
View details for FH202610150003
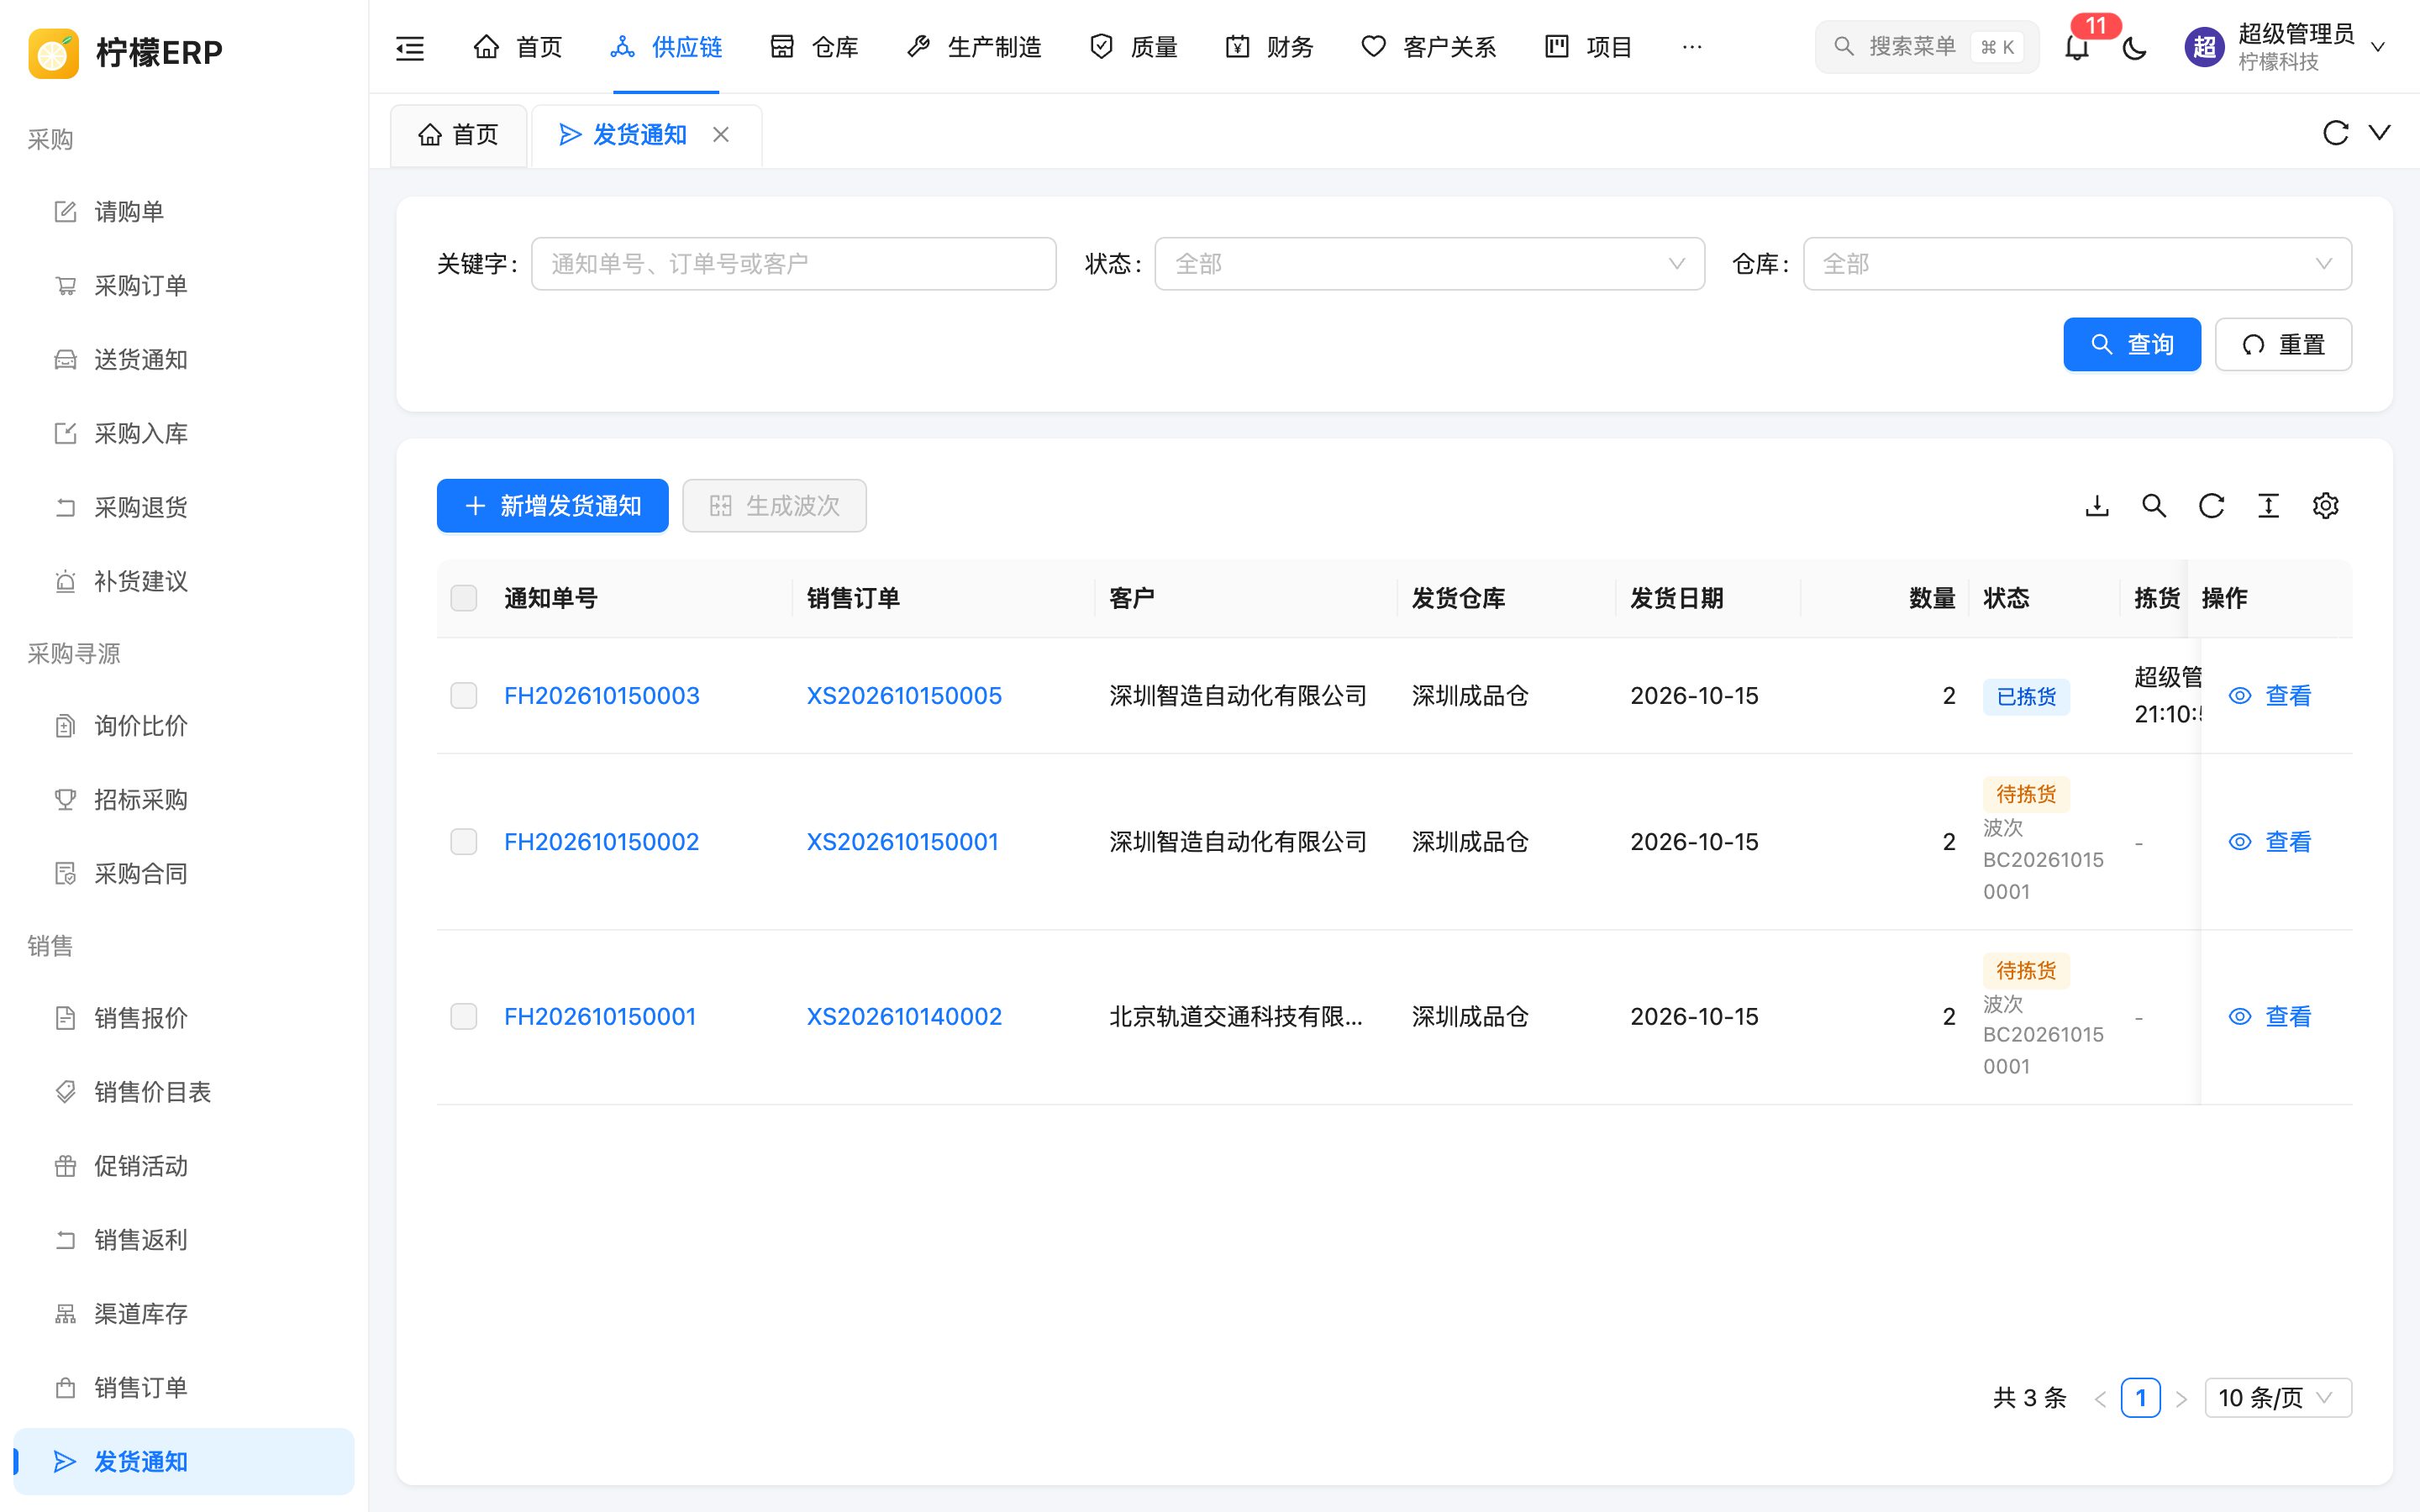2270,696
